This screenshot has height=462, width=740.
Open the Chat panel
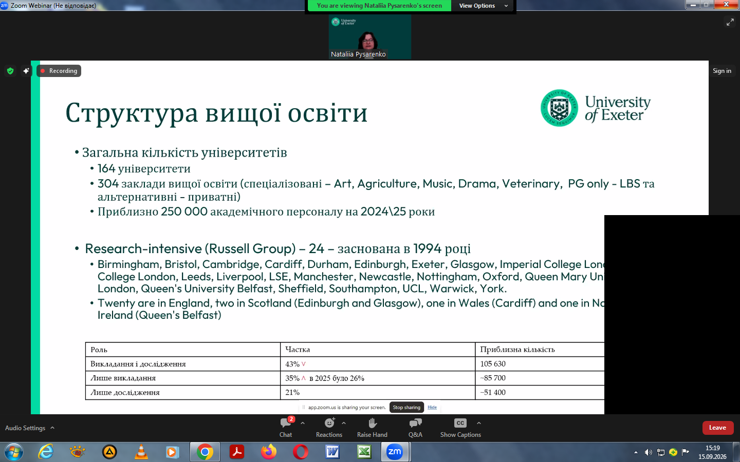286,427
